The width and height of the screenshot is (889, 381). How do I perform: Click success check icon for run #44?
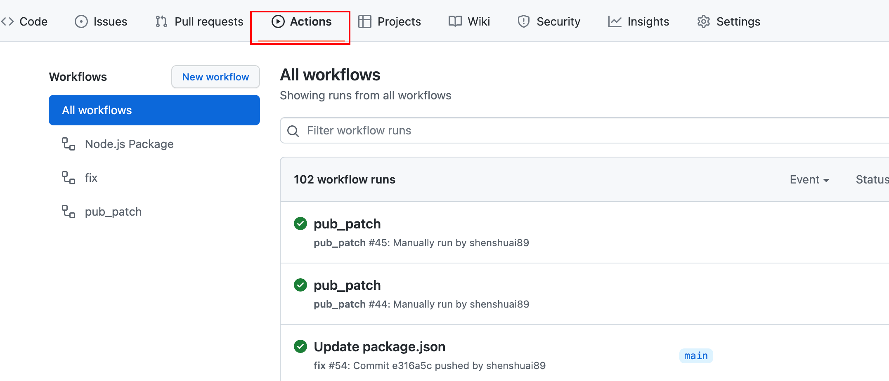300,285
